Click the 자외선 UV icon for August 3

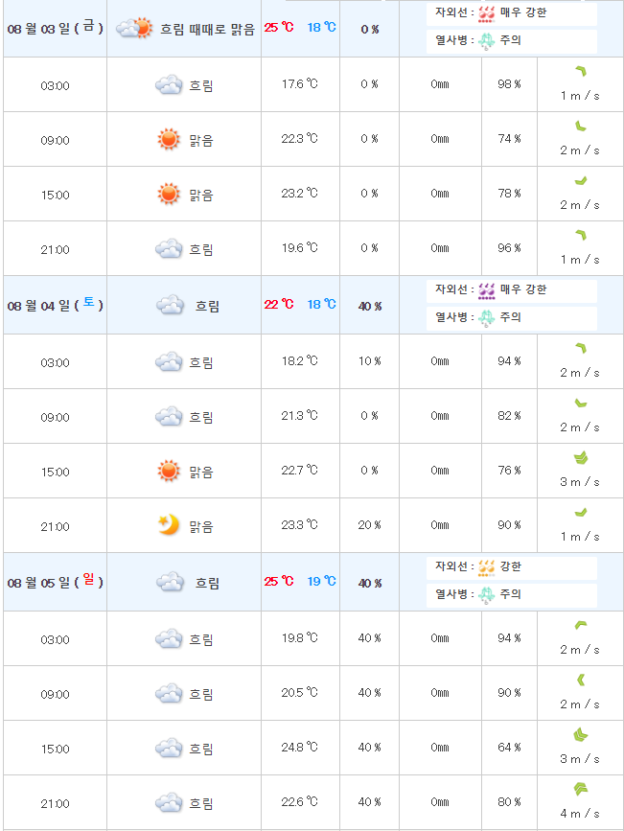[487, 13]
